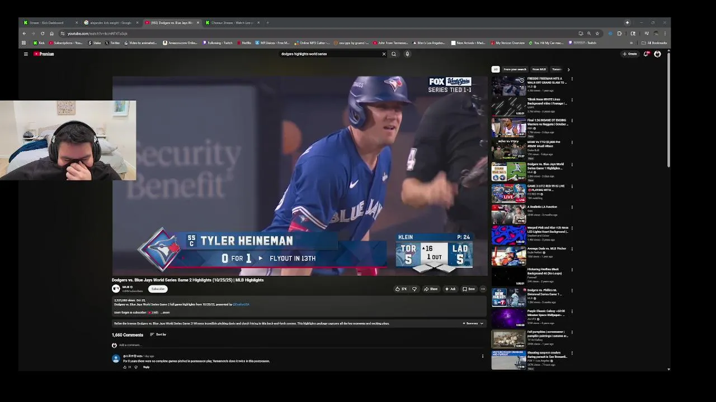Click the Create button
Image resolution: width=716 pixels, height=402 pixels.
click(x=630, y=54)
